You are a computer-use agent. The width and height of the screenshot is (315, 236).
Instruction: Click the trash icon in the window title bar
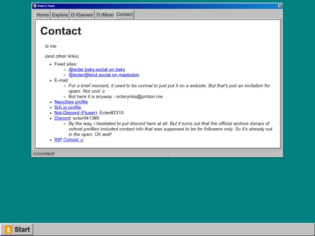[x=35, y=6]
